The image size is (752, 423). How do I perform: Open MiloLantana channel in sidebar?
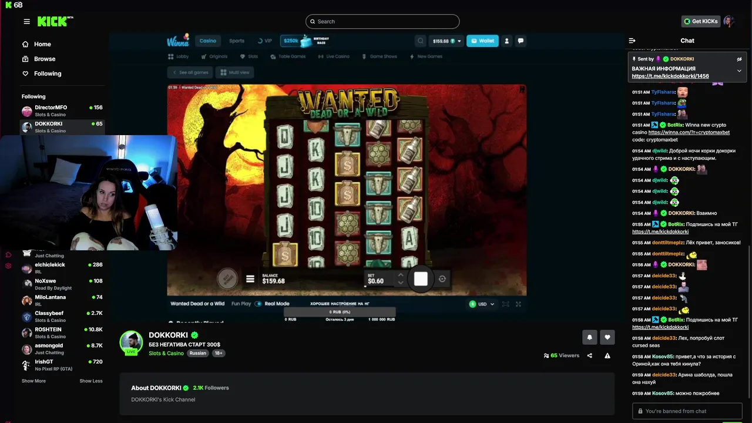(x=62, y=300)
